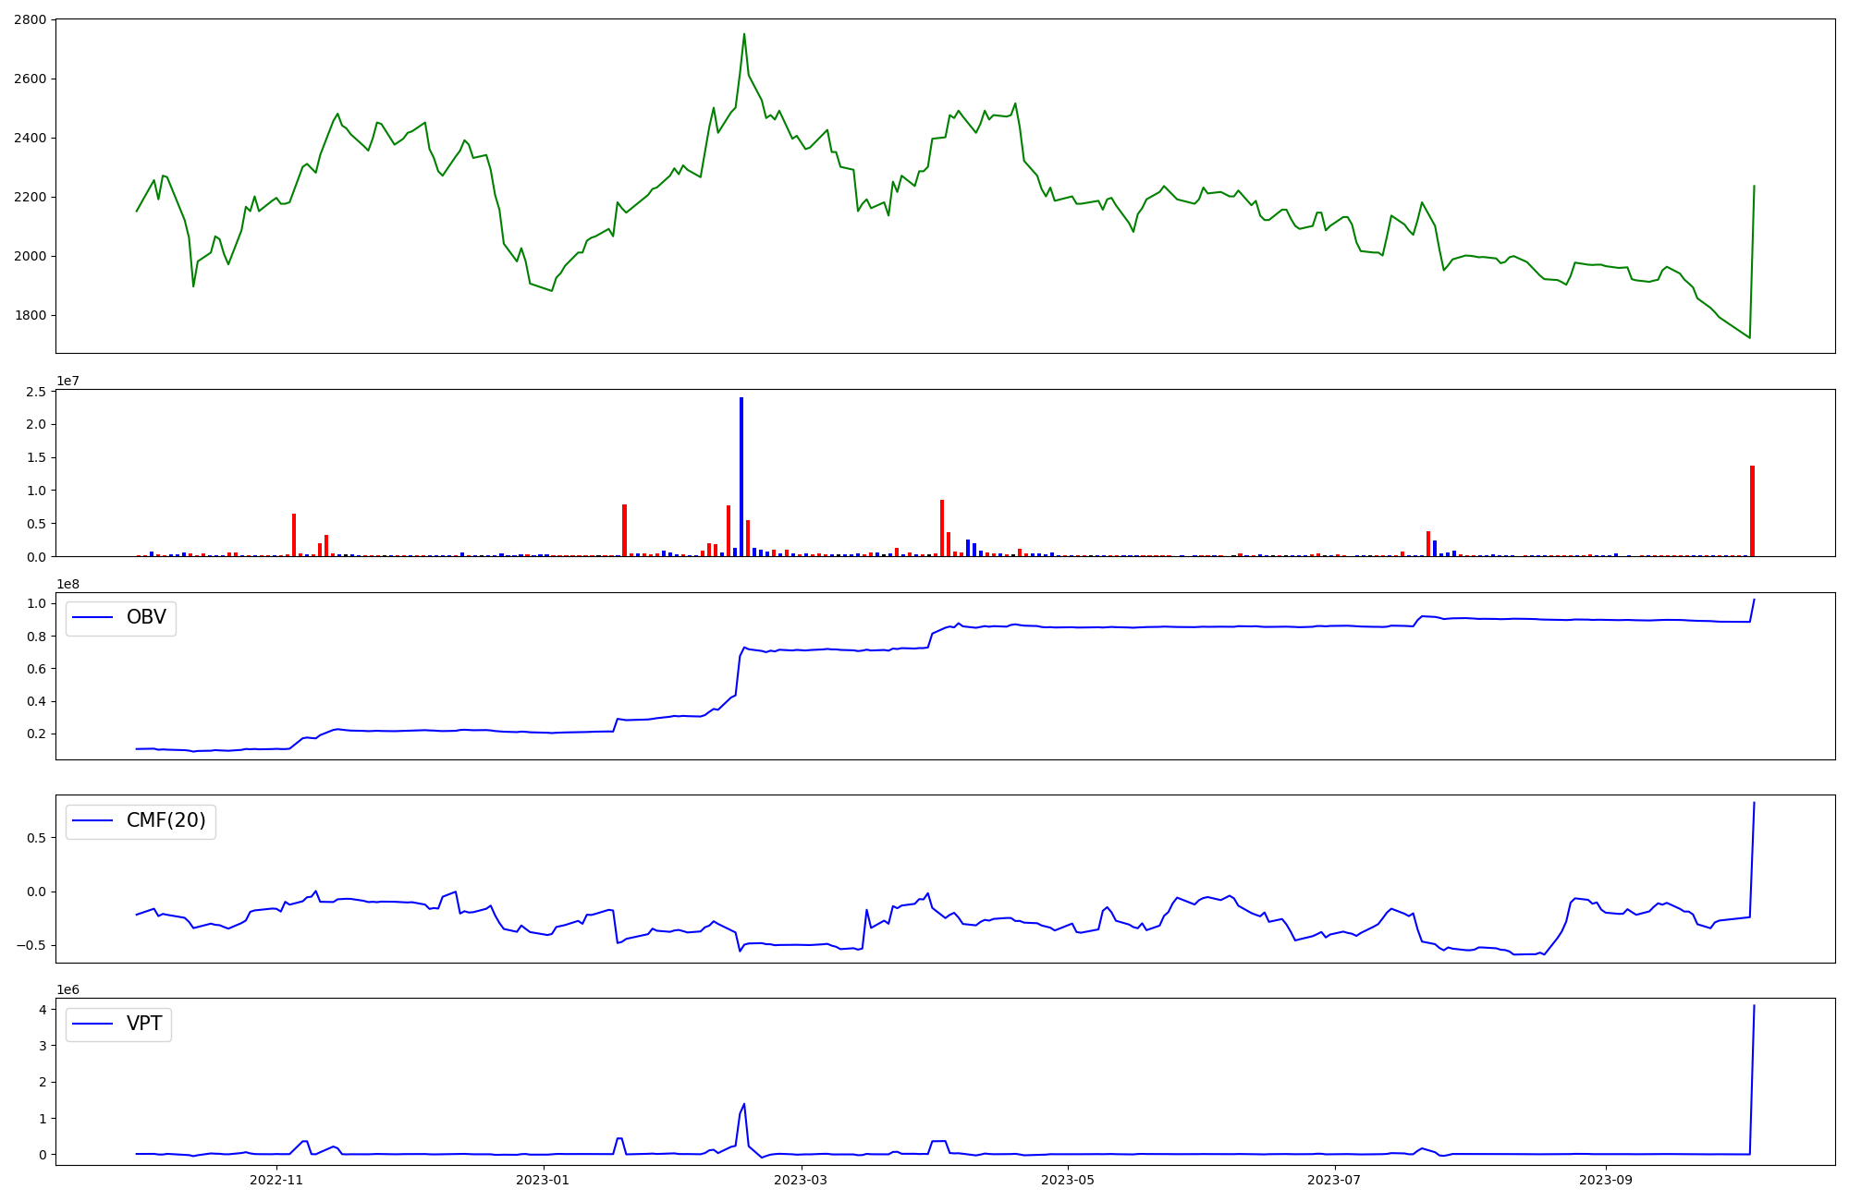Click the 2023-03 date tick label
The height and width of the screenshot is (1201, 1849).
(x=801, y=1180)
